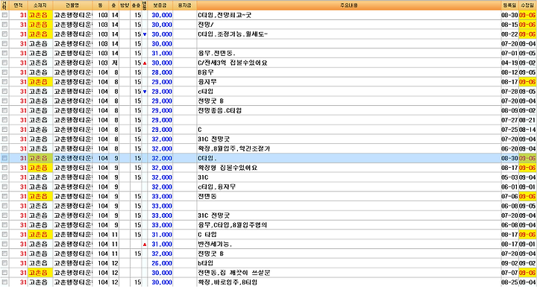Click the C 타입 description cell
This screenshot has height=287, width=537.
pyautogui.click(x=349, y=235)
